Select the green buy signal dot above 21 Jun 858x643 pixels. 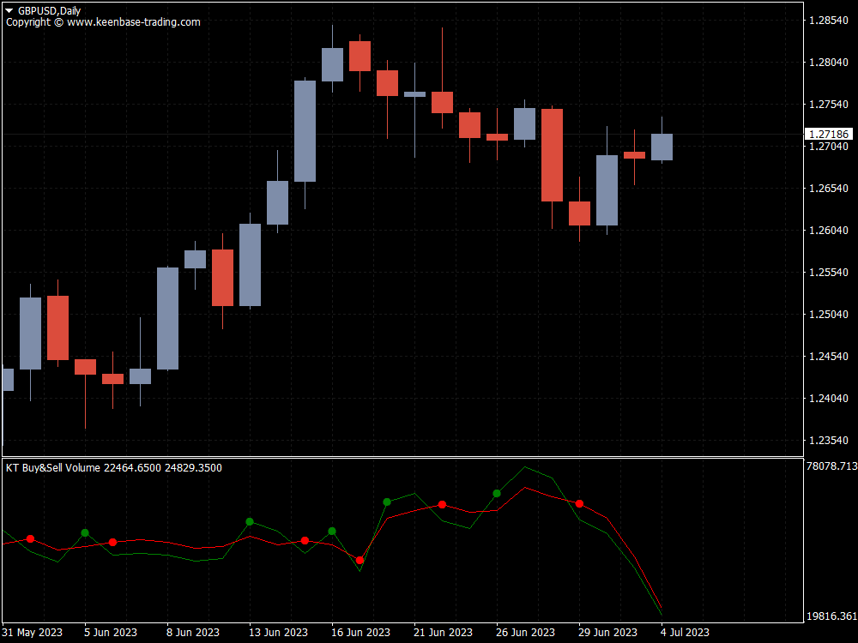(386, 501)
